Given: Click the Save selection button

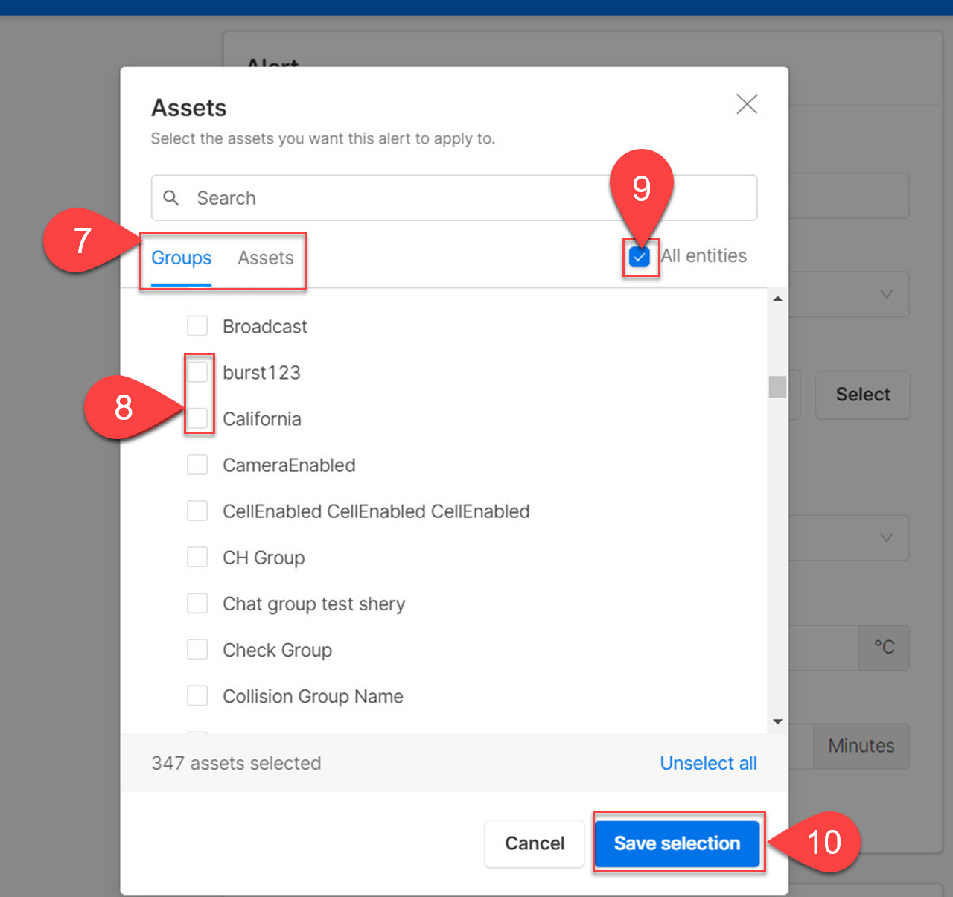Looking at the screenshot, I should coord(677,843).
